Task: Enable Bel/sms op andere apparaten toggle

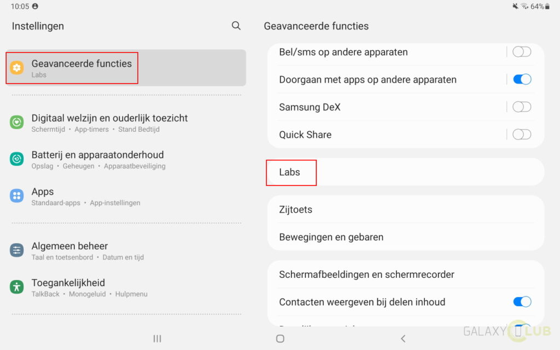Action: coord(522,52)
